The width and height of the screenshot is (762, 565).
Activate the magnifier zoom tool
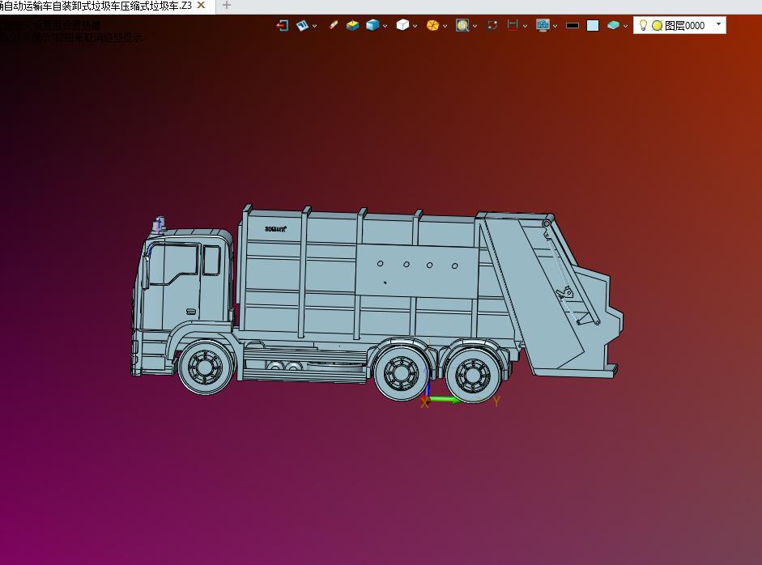(x=462, y=25)
